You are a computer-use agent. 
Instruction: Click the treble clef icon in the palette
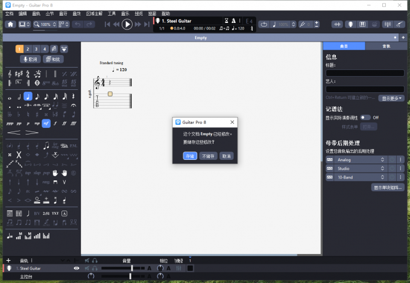click(10, 74)
